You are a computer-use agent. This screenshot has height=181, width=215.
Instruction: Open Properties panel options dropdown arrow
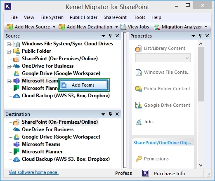click(x=193, y=36)
